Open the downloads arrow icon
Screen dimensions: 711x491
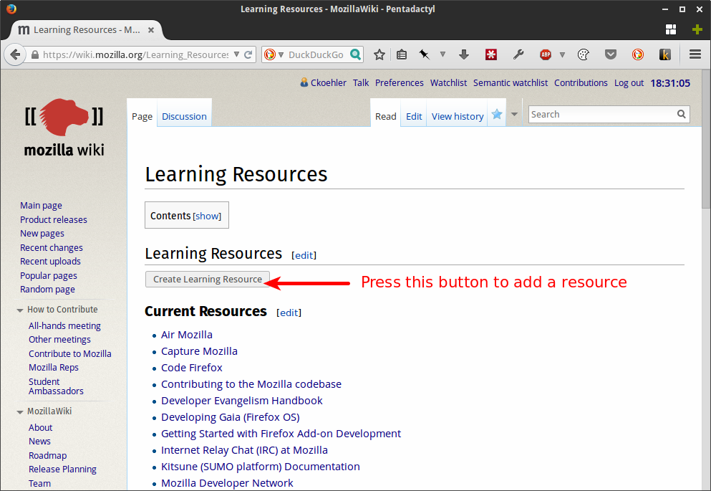[x=464, y=55]
